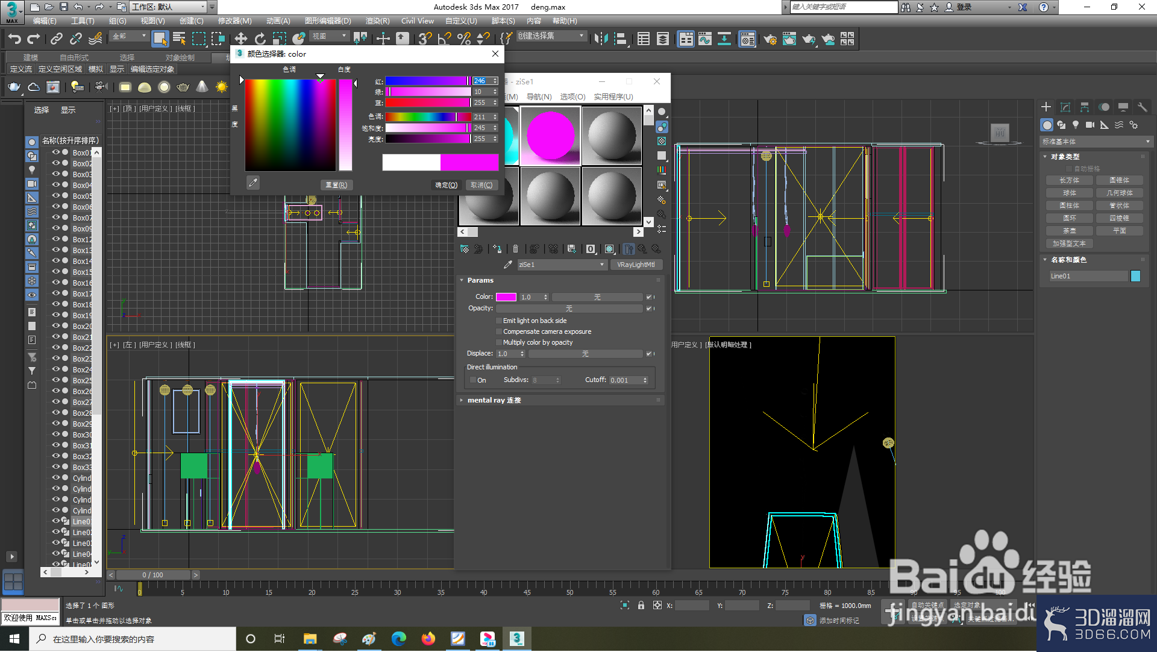Open the ziSe1 material name dropdown
The image size is (1157, 652).
click(561, 265)
